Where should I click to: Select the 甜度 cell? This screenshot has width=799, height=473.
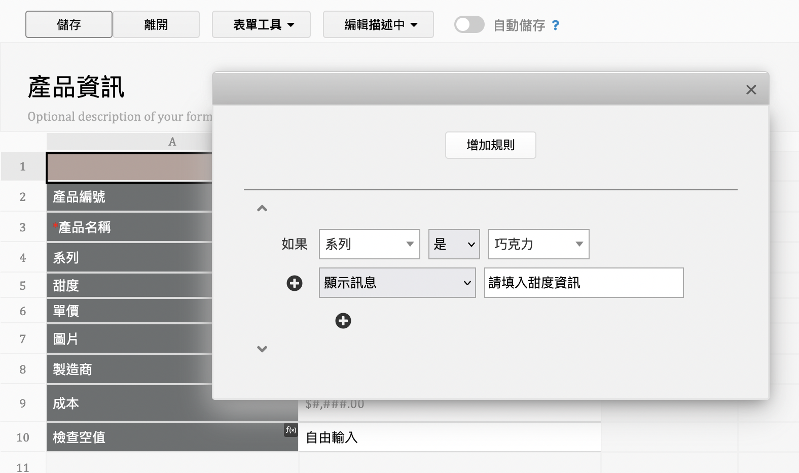pos(129,286)
